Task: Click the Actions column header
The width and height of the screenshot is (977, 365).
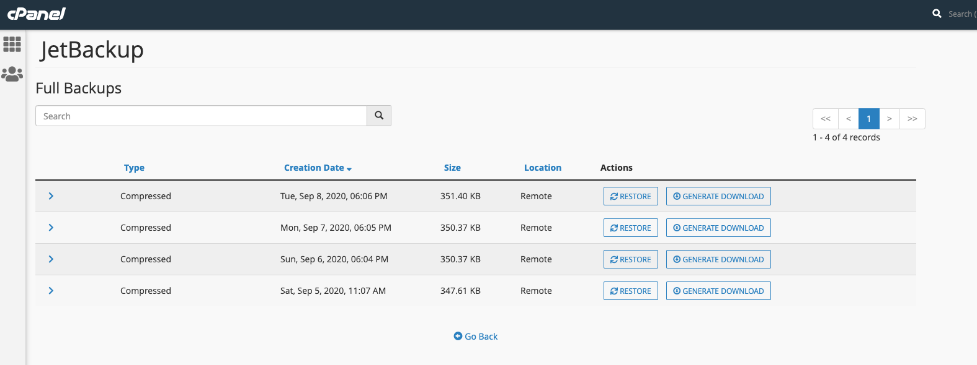Action: coord(617,168)
